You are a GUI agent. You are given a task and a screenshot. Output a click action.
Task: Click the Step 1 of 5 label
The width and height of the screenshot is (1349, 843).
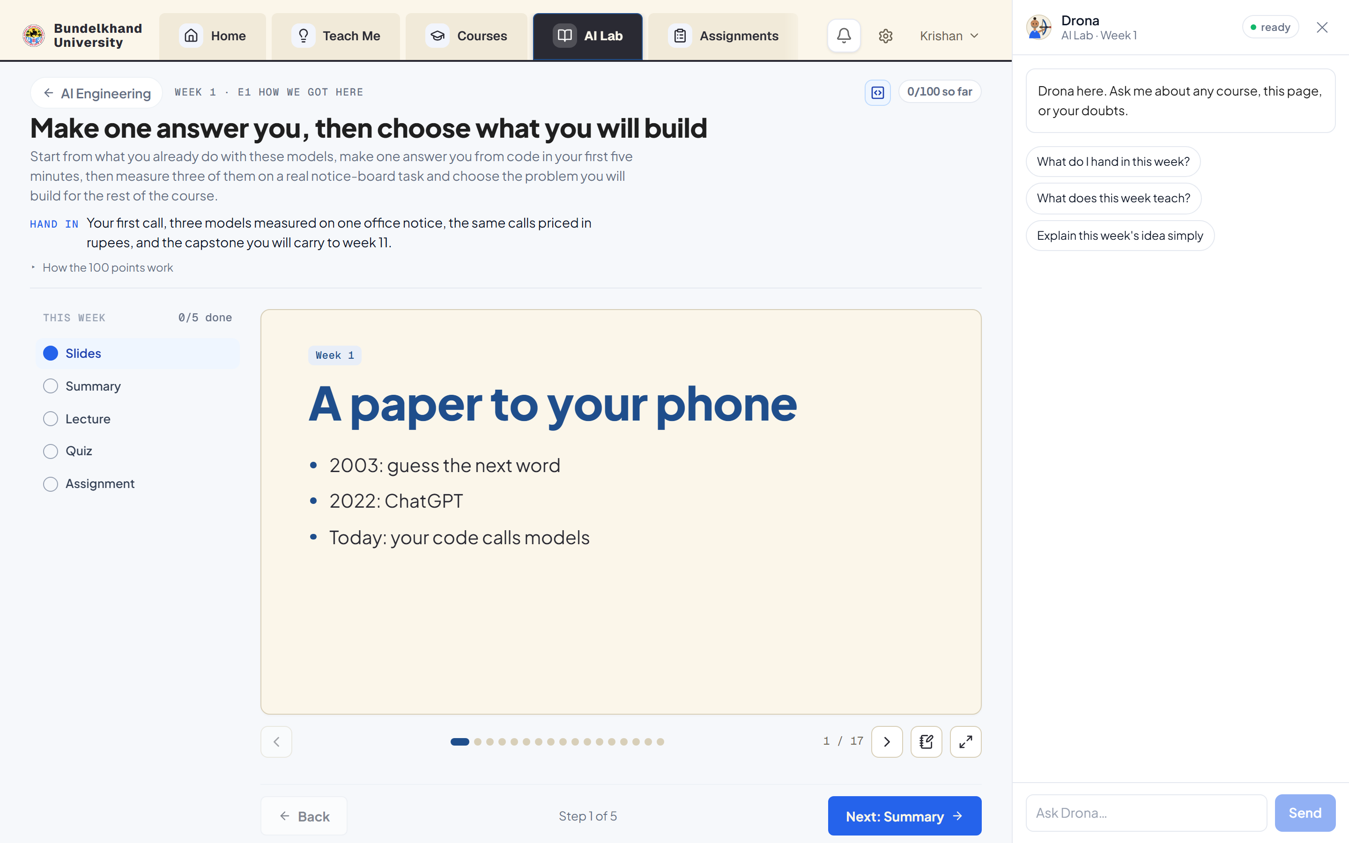pyautogui.click(x=587, y=816)
